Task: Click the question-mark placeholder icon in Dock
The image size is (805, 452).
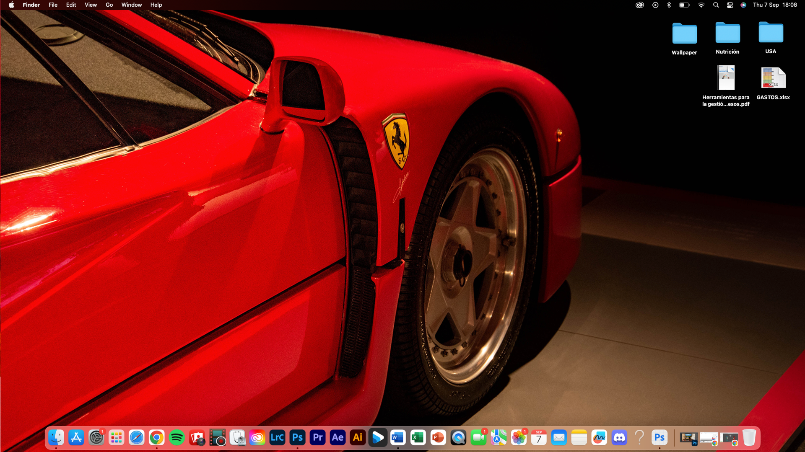Action: [x=640, y=438]
